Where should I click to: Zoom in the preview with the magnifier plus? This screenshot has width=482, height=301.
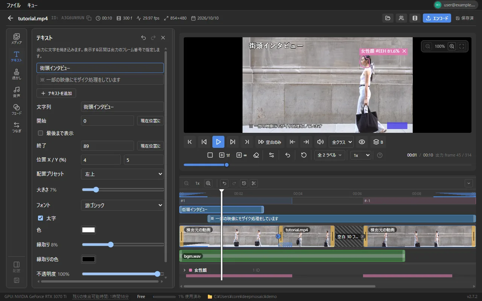[x=452, y=46]
